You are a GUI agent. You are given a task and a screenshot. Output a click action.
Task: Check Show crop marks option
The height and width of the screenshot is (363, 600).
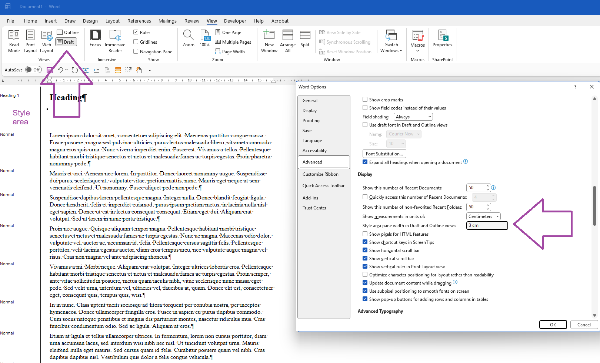(365, 100)
